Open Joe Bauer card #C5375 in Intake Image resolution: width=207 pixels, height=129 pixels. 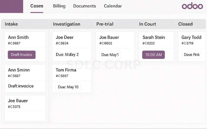pos(25,108)
